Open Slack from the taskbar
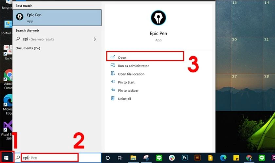This screenshot has height=163, width=275. click(x=172, y=158)
